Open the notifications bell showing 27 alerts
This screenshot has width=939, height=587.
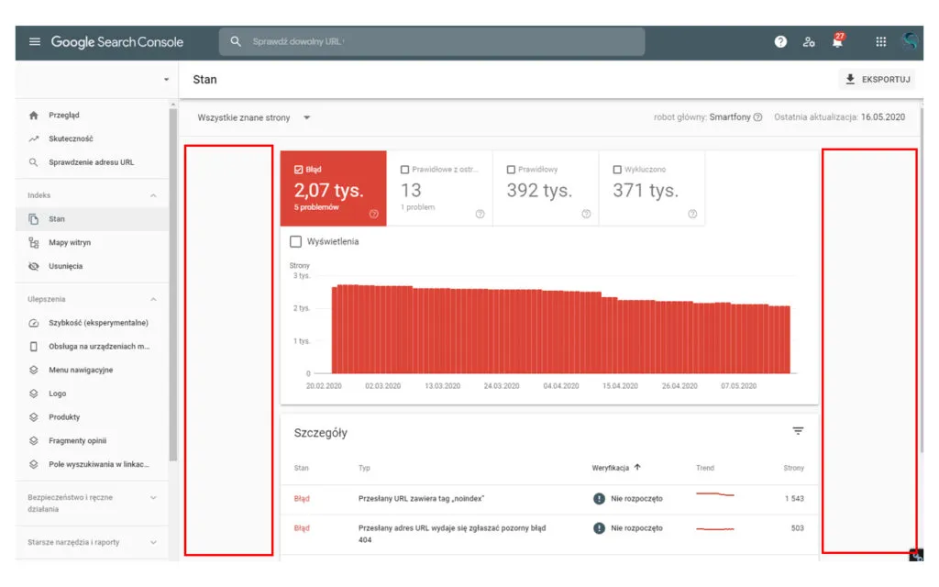click(x=838, y=41)
